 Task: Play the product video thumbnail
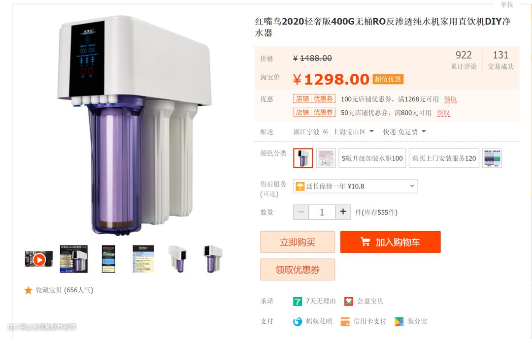pos(39,259)
